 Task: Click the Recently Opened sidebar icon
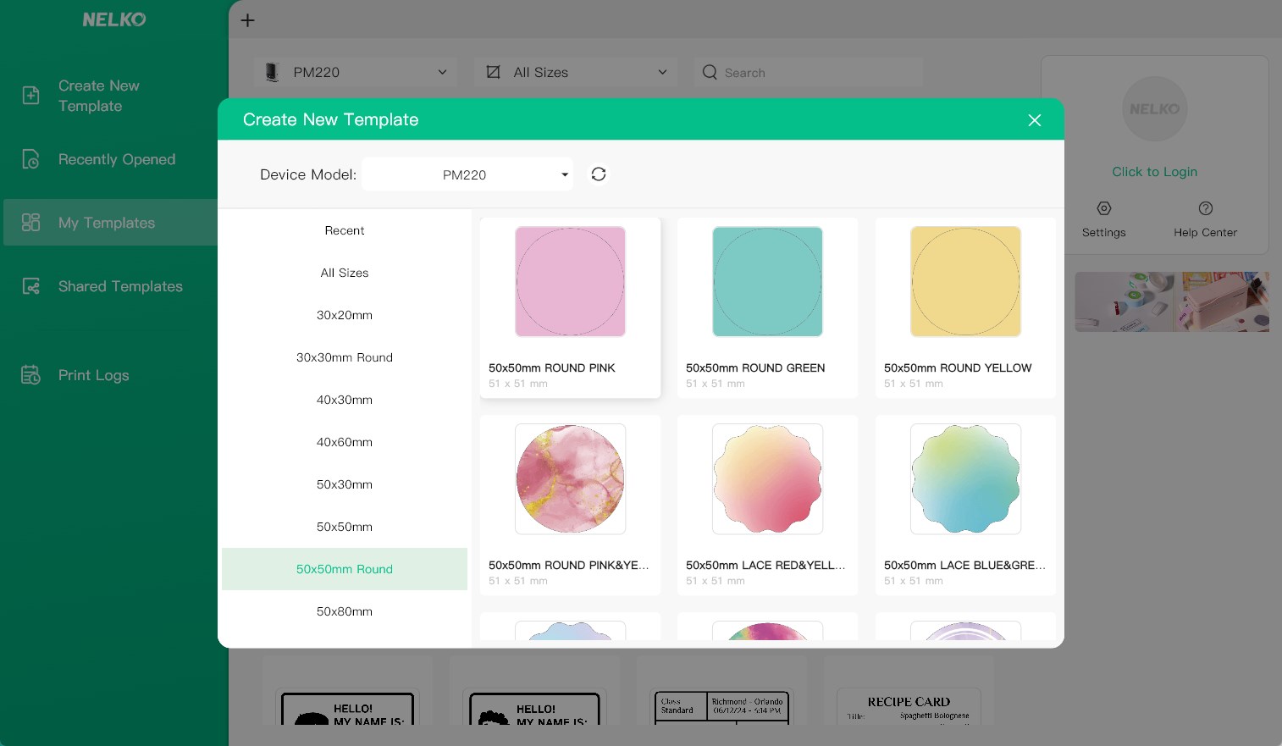point(30,159)
